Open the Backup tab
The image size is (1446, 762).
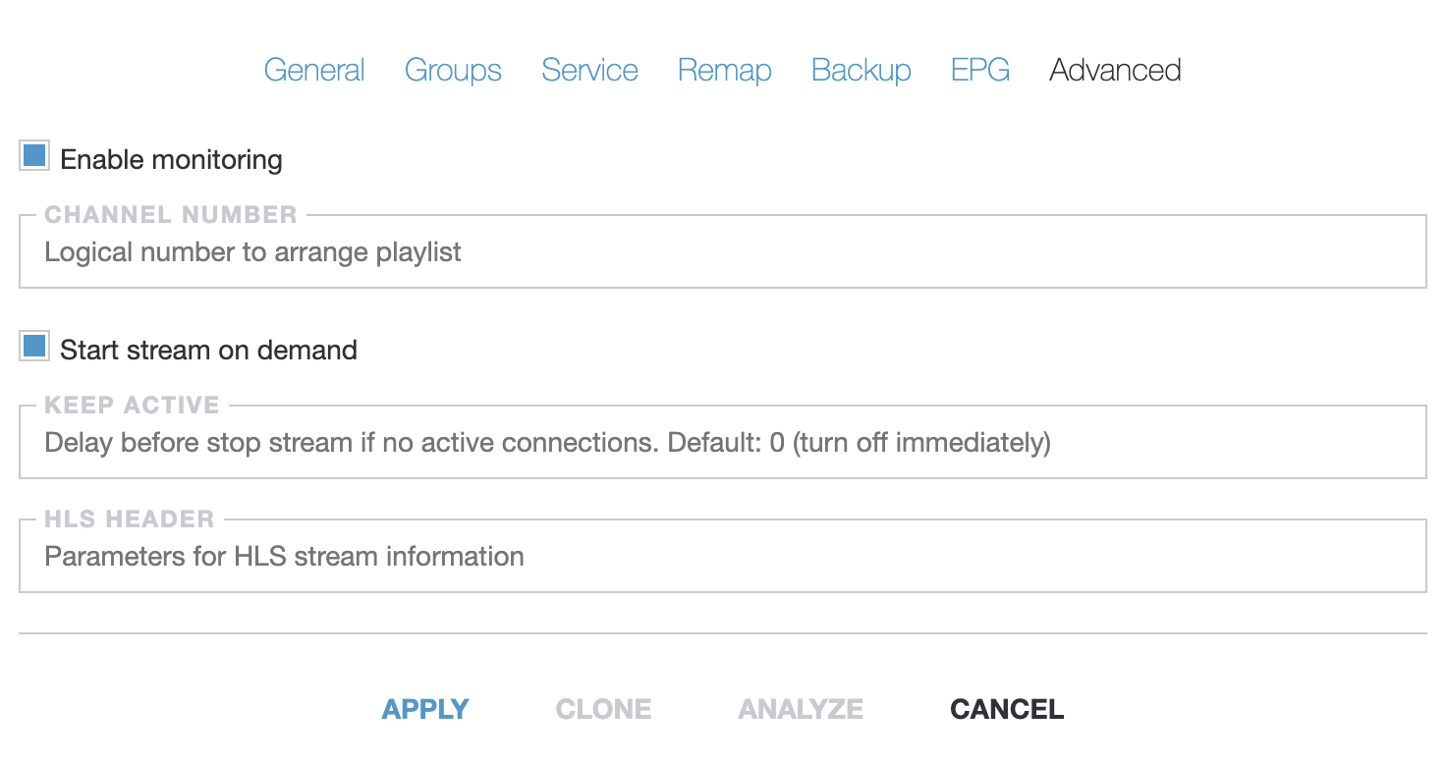861,70
